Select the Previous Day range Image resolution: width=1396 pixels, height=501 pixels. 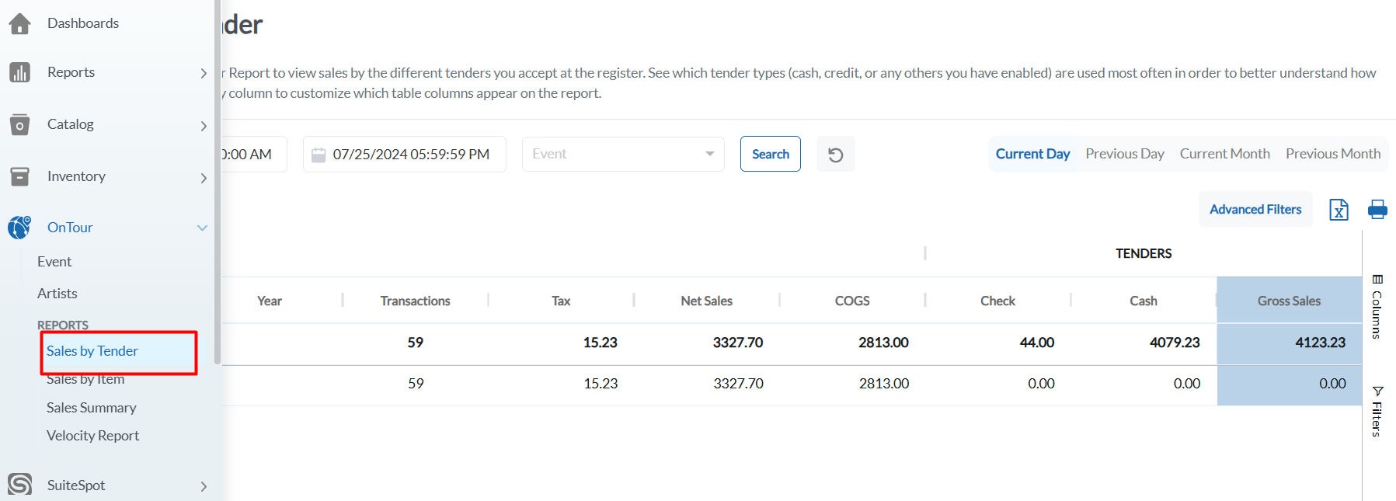pos(1125,154)
